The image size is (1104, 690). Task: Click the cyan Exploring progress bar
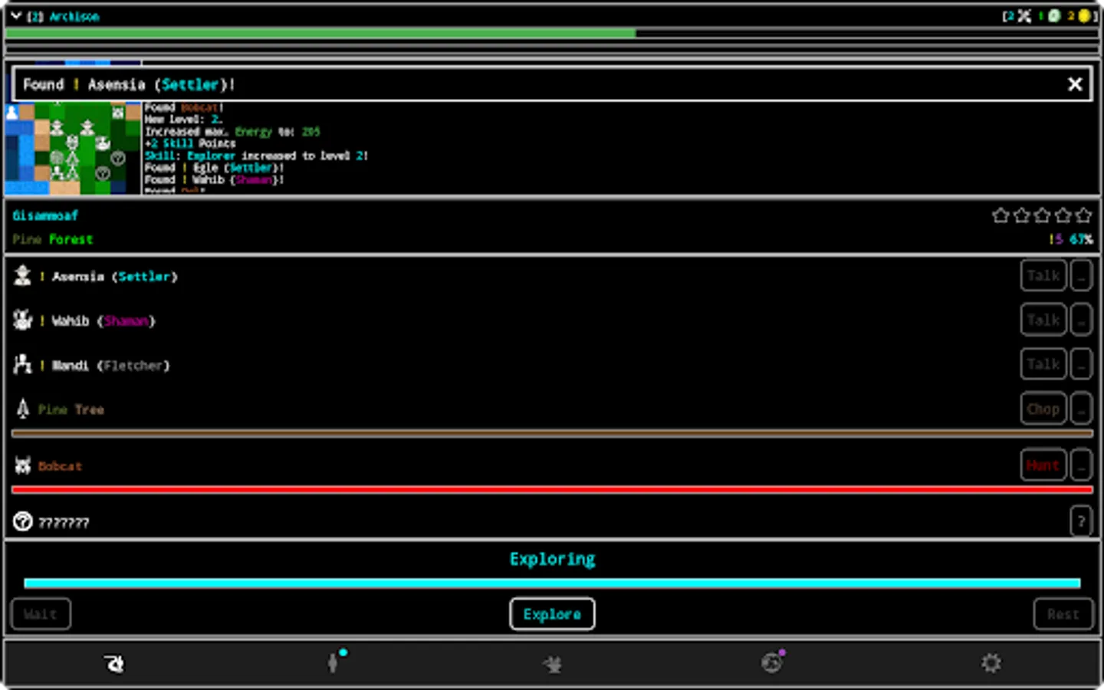click(552, 583)
